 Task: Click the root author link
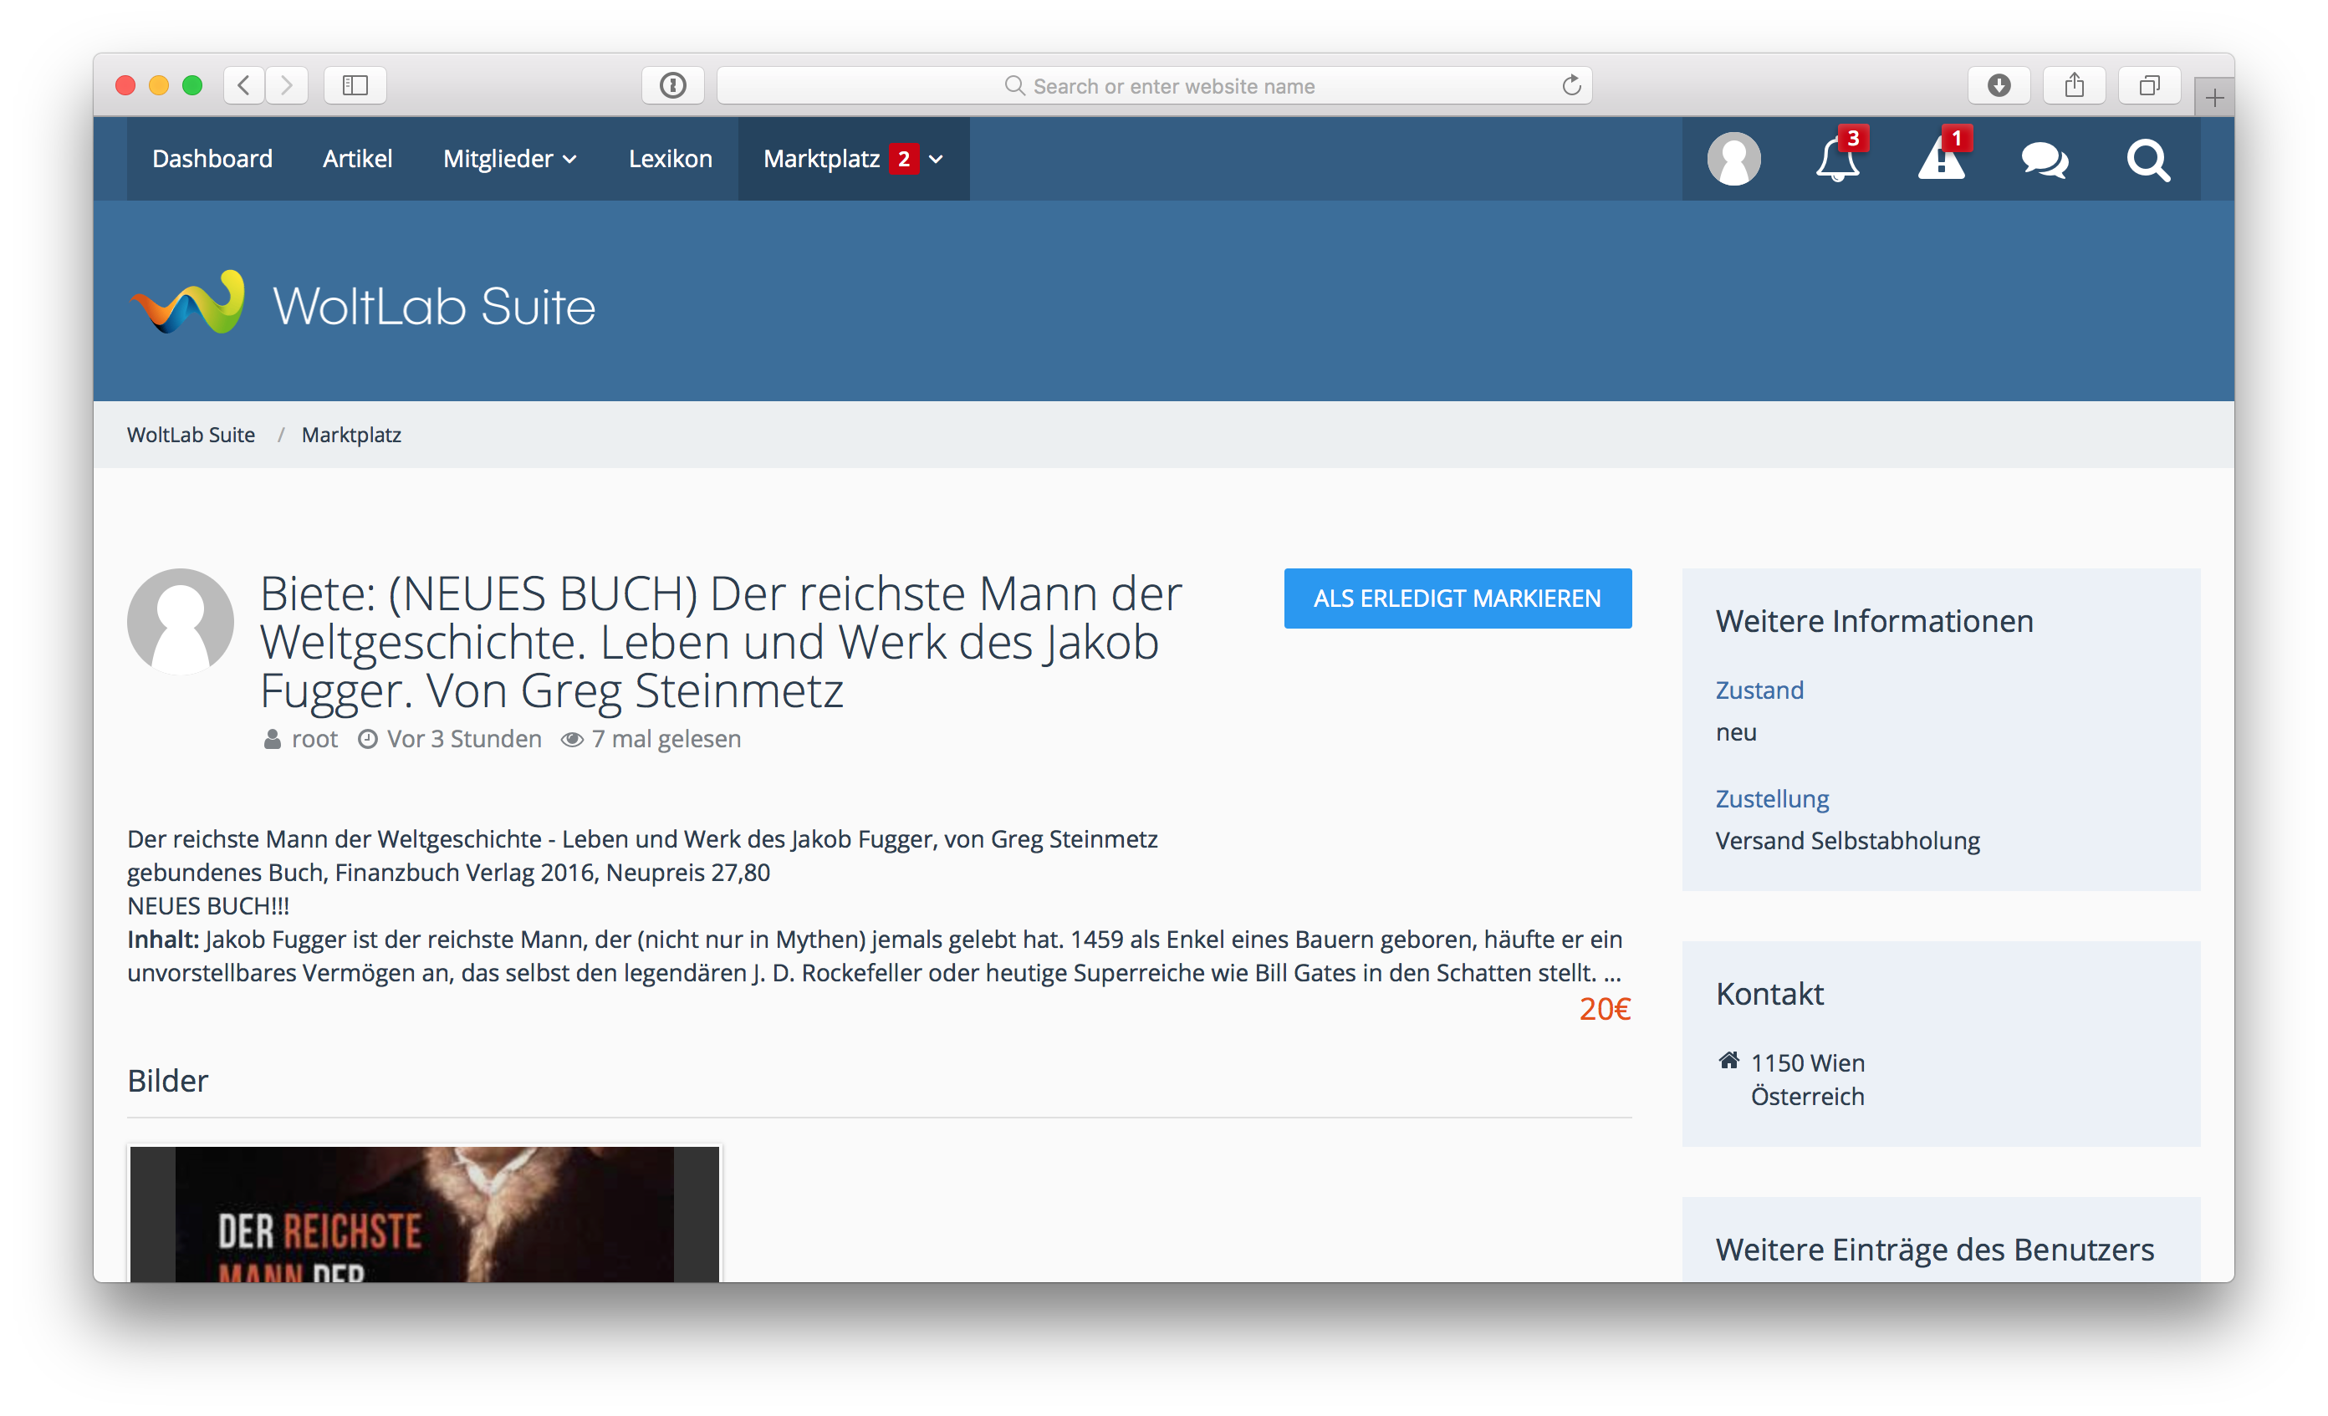(x=314, y=739)
